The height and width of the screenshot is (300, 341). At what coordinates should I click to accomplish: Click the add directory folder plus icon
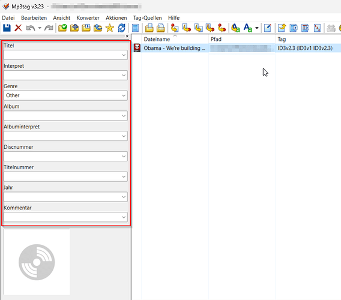tap(74, 28)
